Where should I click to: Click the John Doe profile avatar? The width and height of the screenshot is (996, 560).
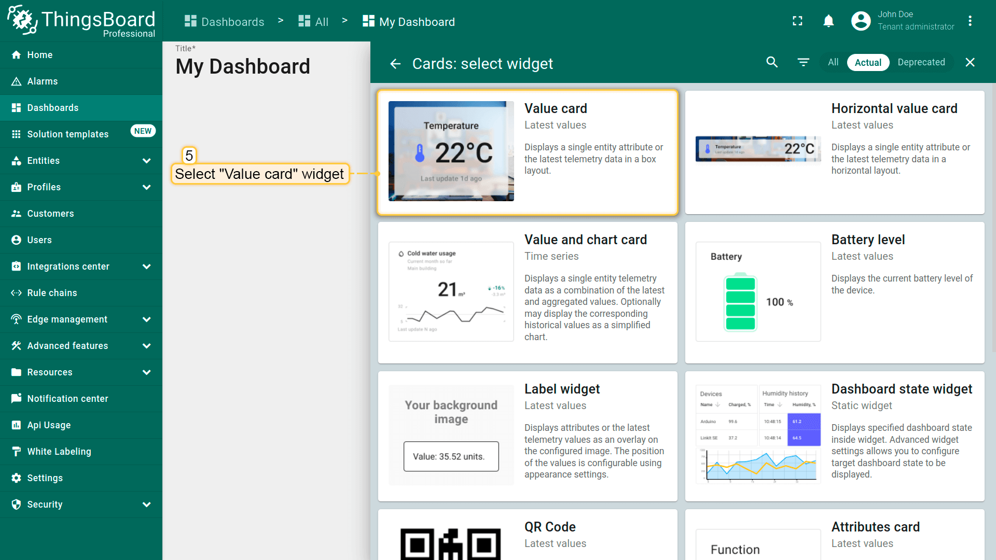point(861,21)
